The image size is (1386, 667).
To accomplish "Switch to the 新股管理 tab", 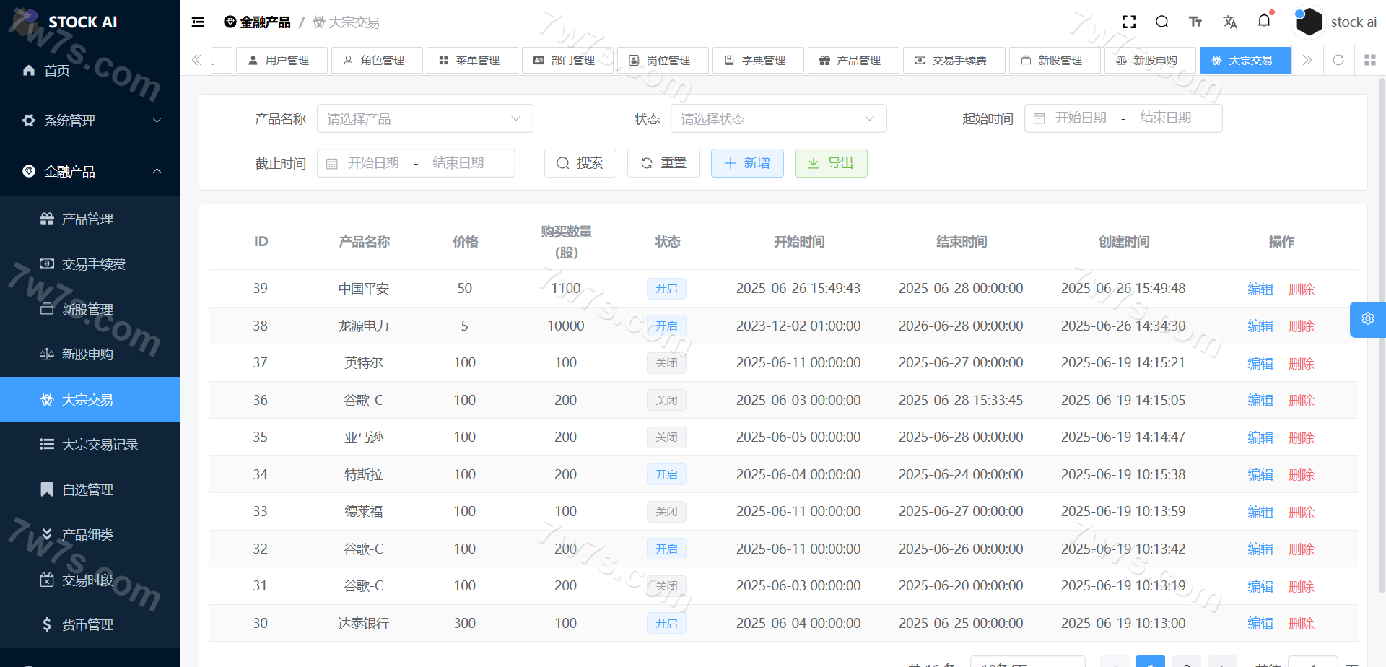I will tap(1053, 61).
